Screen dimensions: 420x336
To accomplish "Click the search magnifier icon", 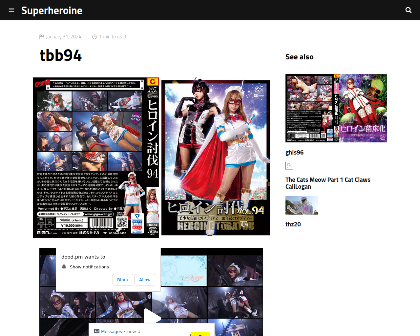I will pos(409,10).
